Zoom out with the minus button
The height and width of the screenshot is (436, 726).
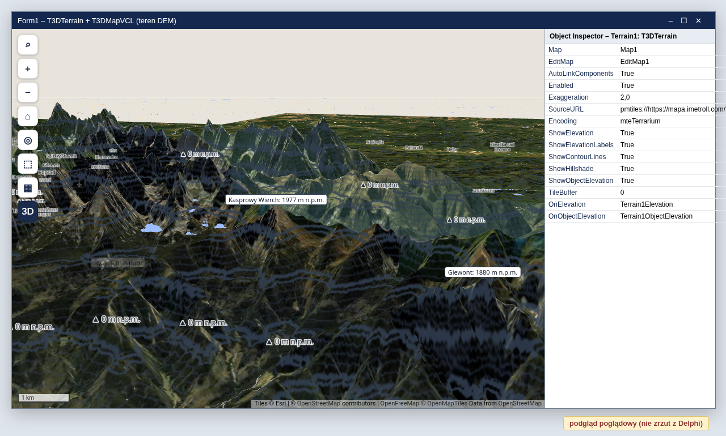coord(28,92)
